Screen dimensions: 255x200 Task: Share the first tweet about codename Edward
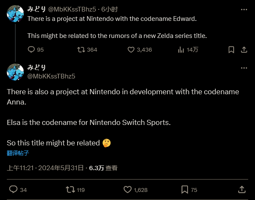244,49
